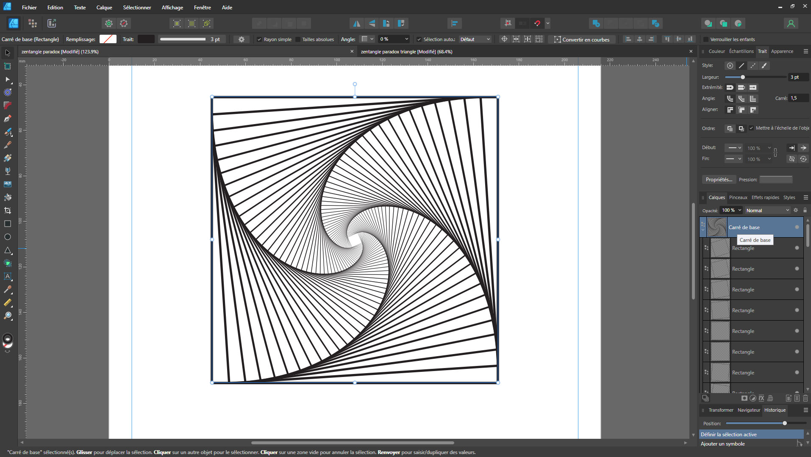The width and height of the screenshot is (811, 457).
Task: Click the Remplissage fill color swatch
Action: click(x=108, y=39)
